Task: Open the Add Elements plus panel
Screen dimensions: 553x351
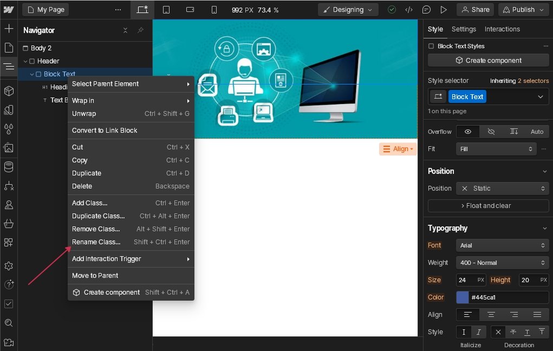Action: pyautogui.click(x=9, y=29)
